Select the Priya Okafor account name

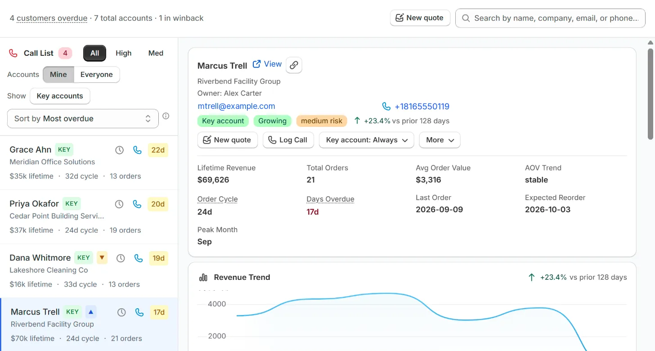pyautogui.click(x=34, y=204)
